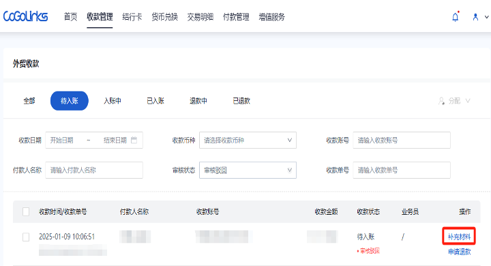Open the 收款币种 dropdown
491x266 pixels.
[248, 140]
